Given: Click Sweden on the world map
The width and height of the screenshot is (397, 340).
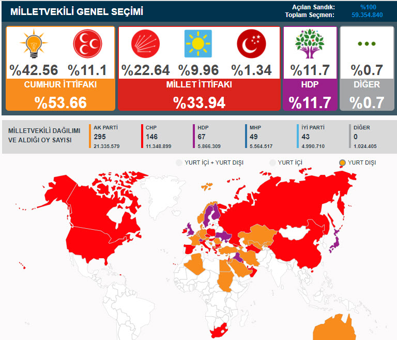Looking at the screenshot, I should point(209,216).
